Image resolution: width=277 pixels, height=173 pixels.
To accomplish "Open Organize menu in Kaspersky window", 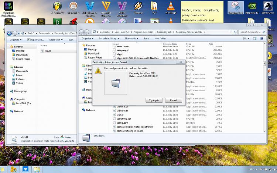I will point(88,38).
